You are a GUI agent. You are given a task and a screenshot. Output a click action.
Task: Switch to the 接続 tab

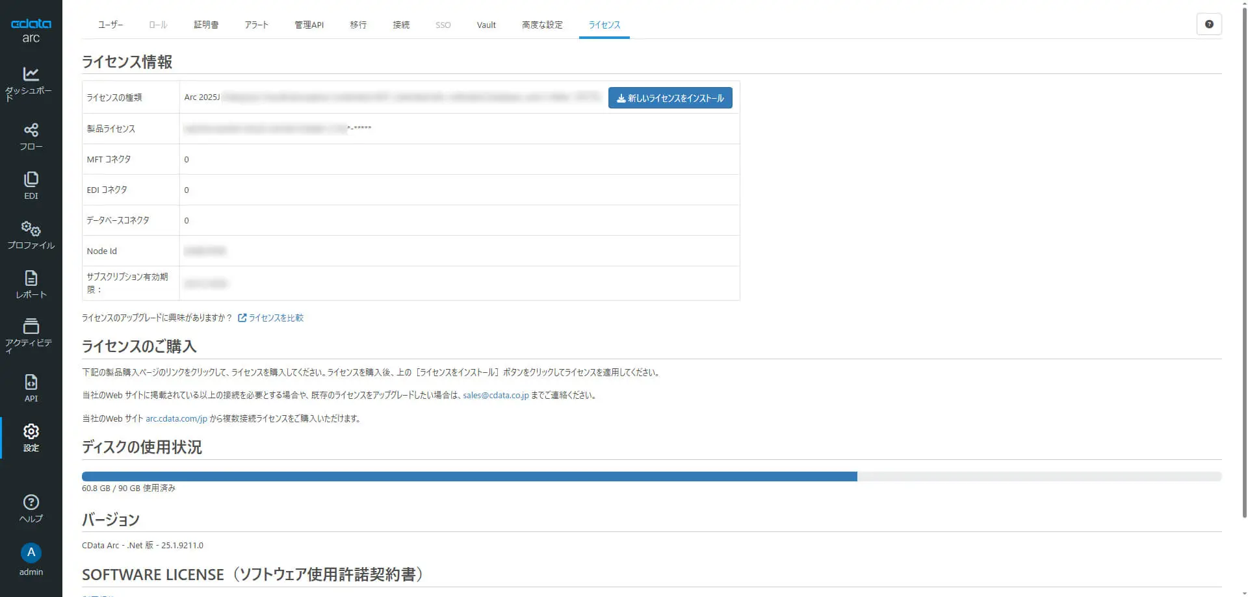point(401,25)
